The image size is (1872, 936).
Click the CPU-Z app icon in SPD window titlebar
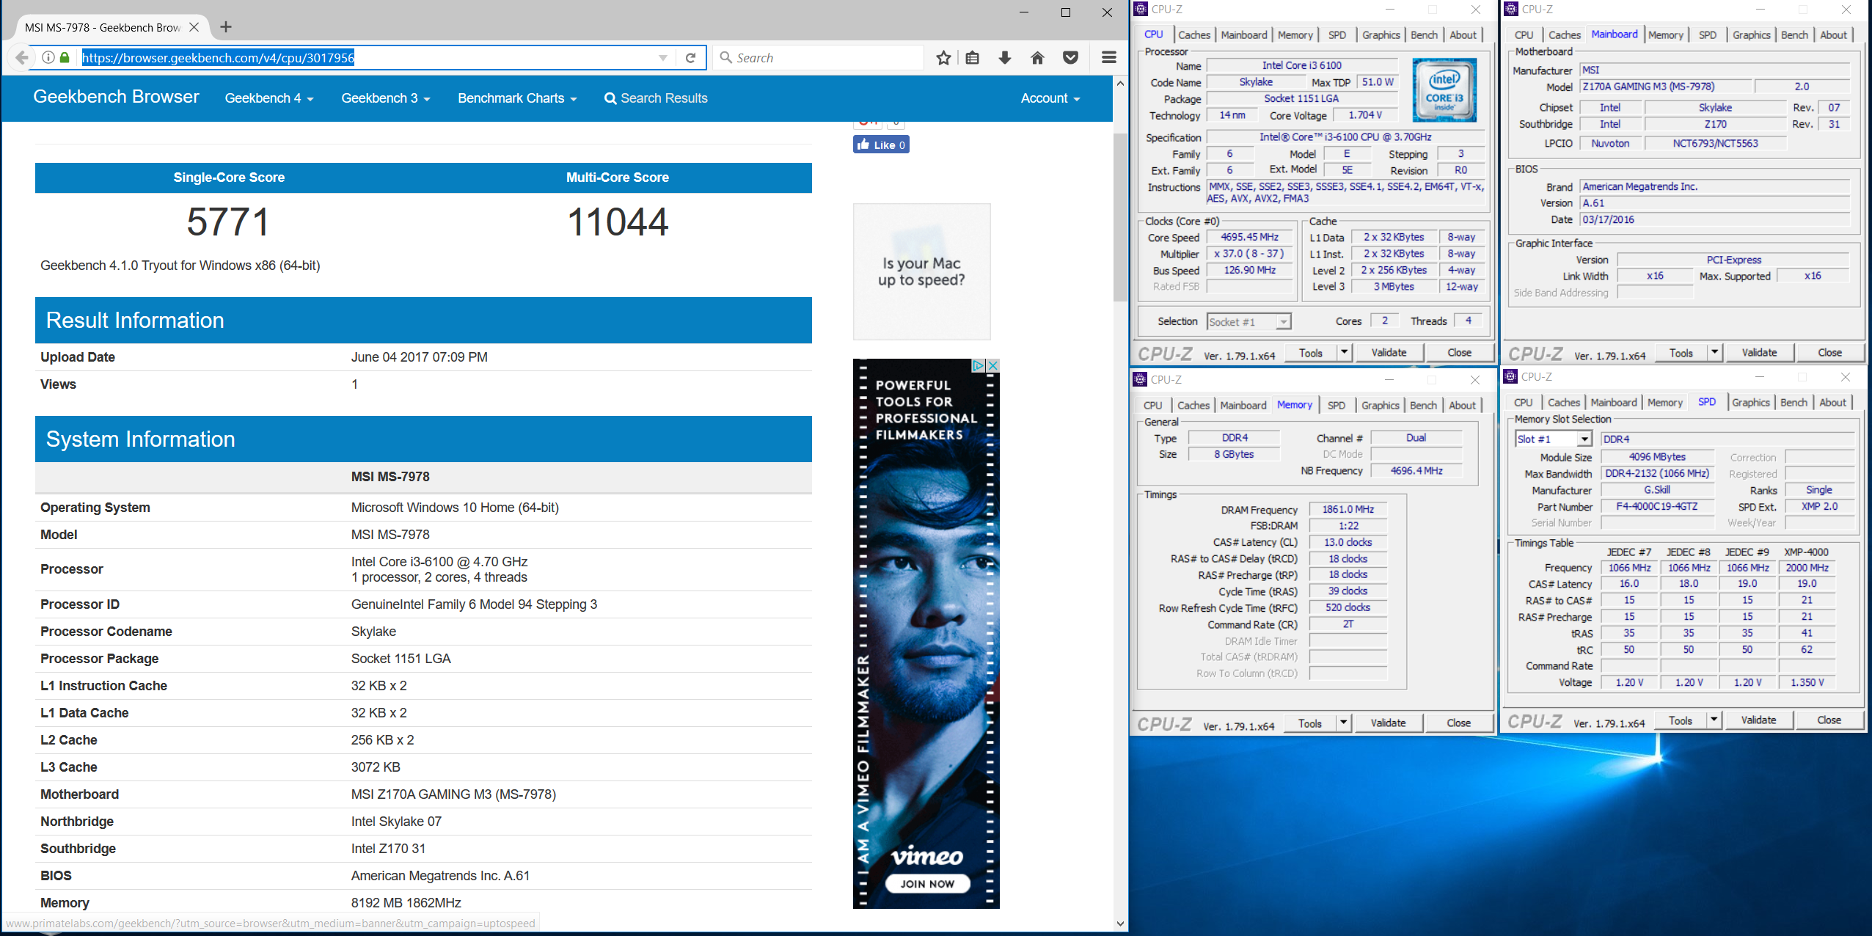[1510, 376]
